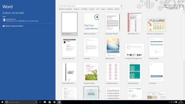Launch Chrome from taskbar
The width and height of the screenshot is (185, 104).
click(54, 102)
